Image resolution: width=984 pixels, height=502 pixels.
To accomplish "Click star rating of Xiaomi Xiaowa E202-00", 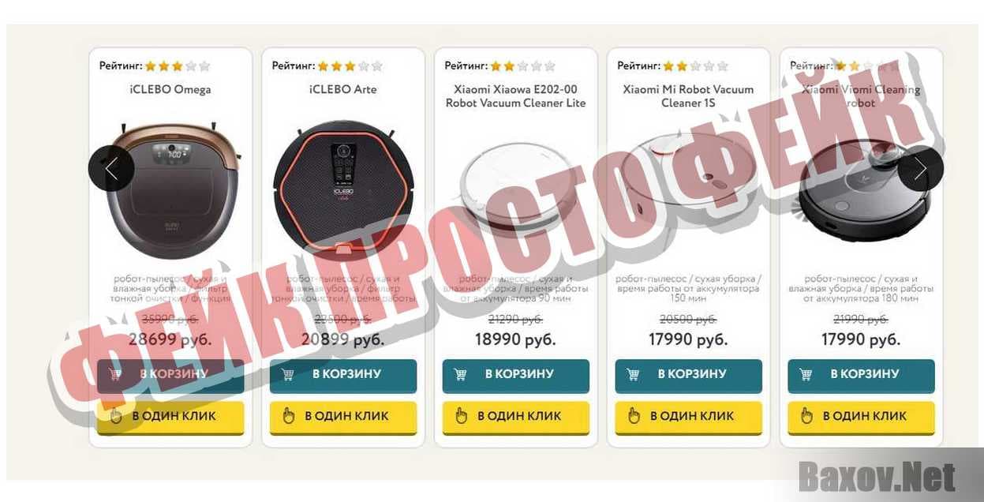I will [523, 66].
